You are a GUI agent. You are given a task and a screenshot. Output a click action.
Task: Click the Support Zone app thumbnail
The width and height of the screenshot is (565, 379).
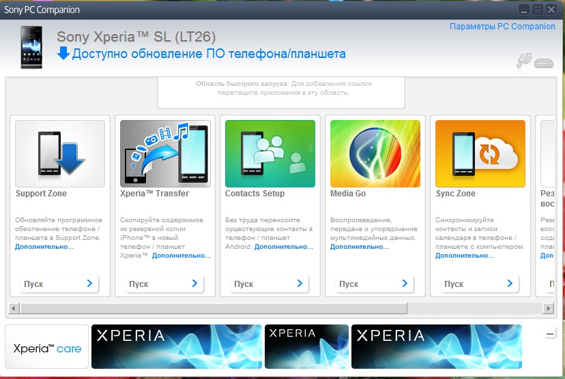(60, 153)
